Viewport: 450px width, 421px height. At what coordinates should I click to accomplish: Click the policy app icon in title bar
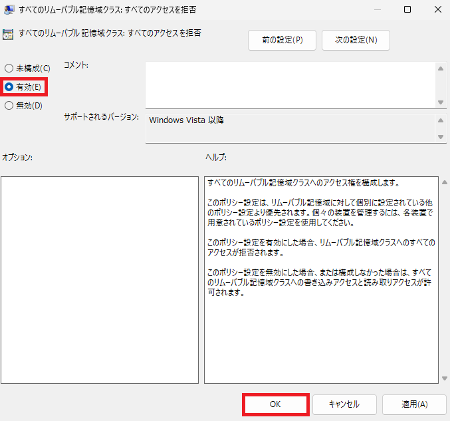point(9,10)
